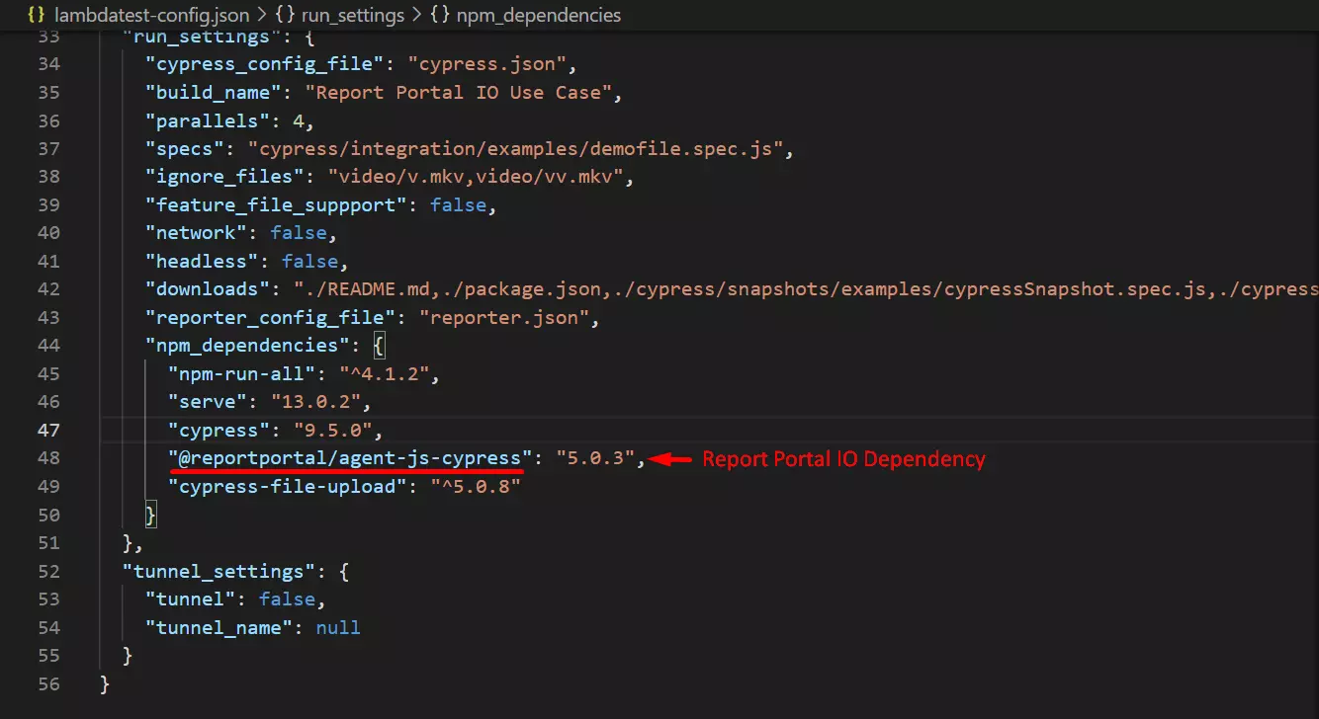Click the null value of tunnel_name

pos(338,627)
